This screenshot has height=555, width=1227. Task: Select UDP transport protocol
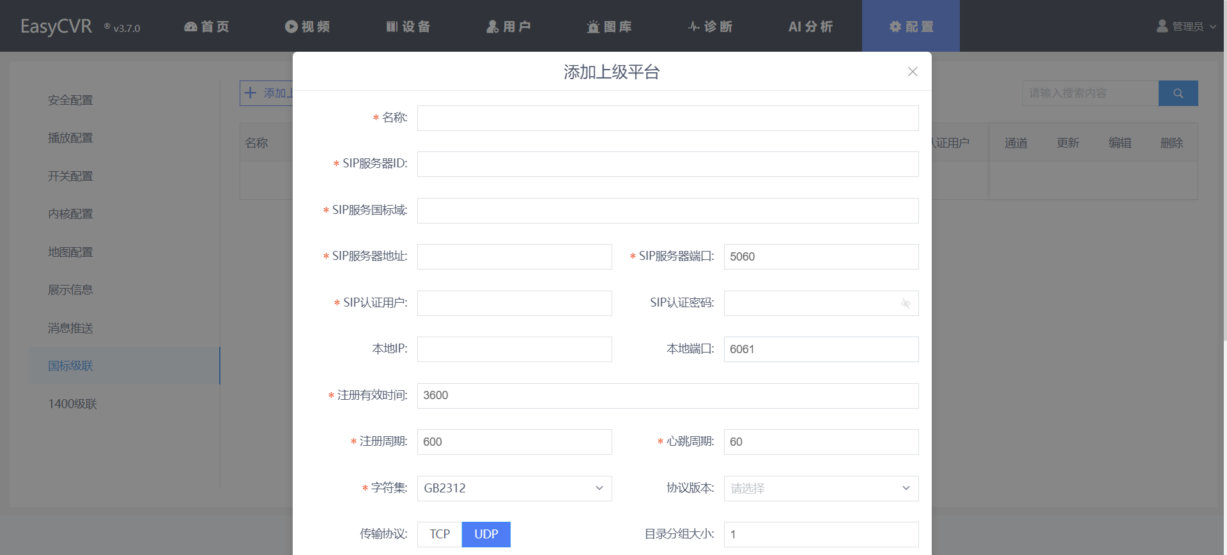point(486,535)
